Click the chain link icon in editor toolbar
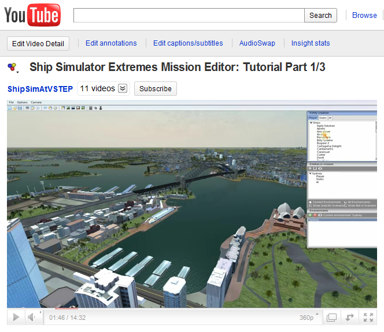384x332 pixels. tap(96, 108)
